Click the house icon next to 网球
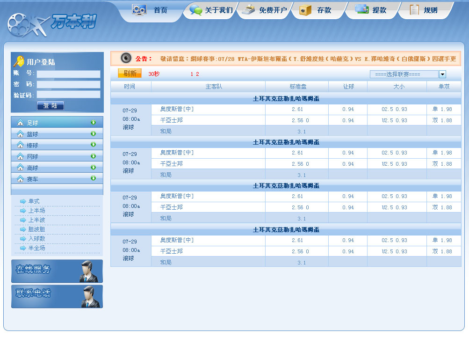The image size is (469, 338). click(x=20, y=156)
